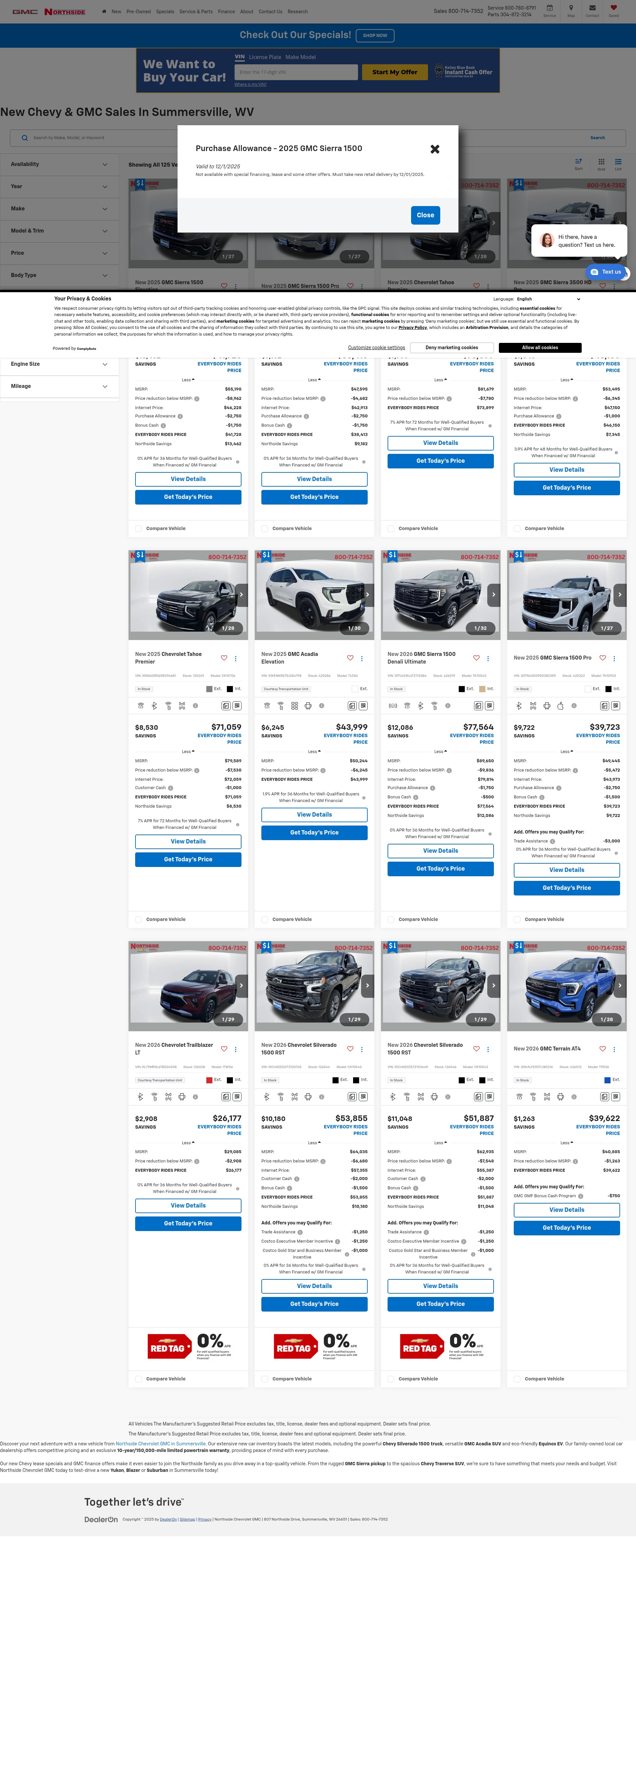636x1776 pixels.
Task: Check Compare Vehicle for the $41,728 Sierra 1500
Action: [x=138, y=529]
